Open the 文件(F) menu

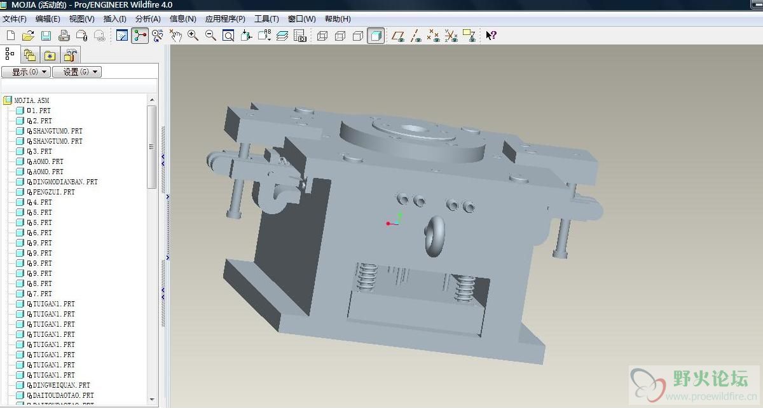pos(15,19)
